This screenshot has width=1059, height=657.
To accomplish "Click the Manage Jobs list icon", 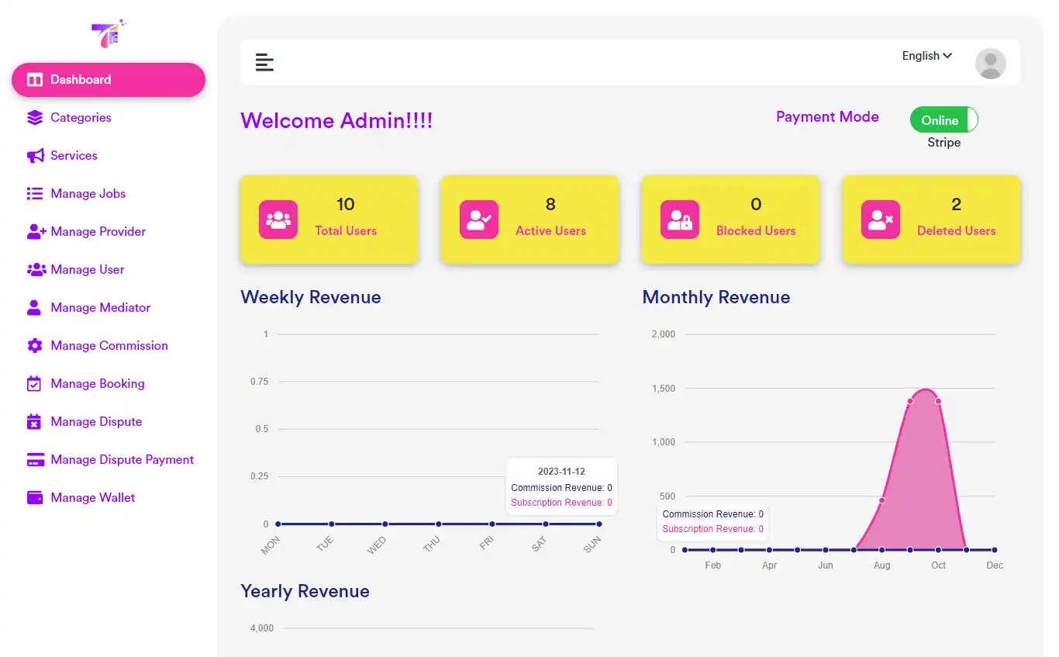I will click(35, 193).
